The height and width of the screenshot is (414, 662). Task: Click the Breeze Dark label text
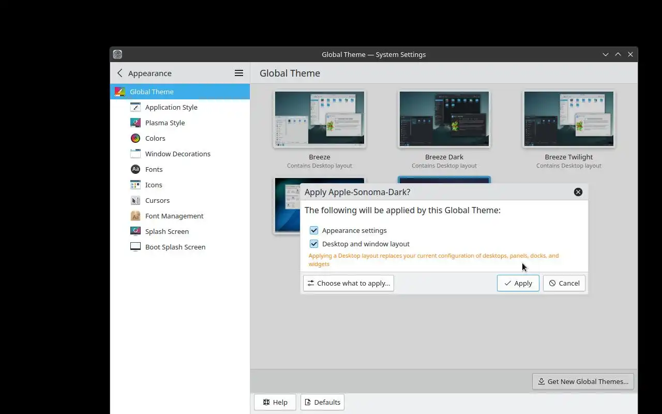[444, 157]
